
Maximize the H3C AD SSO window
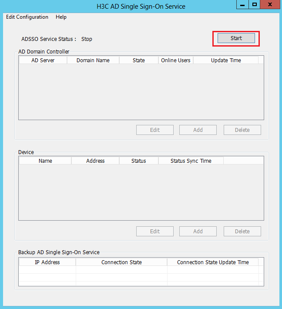click(255, 4)
